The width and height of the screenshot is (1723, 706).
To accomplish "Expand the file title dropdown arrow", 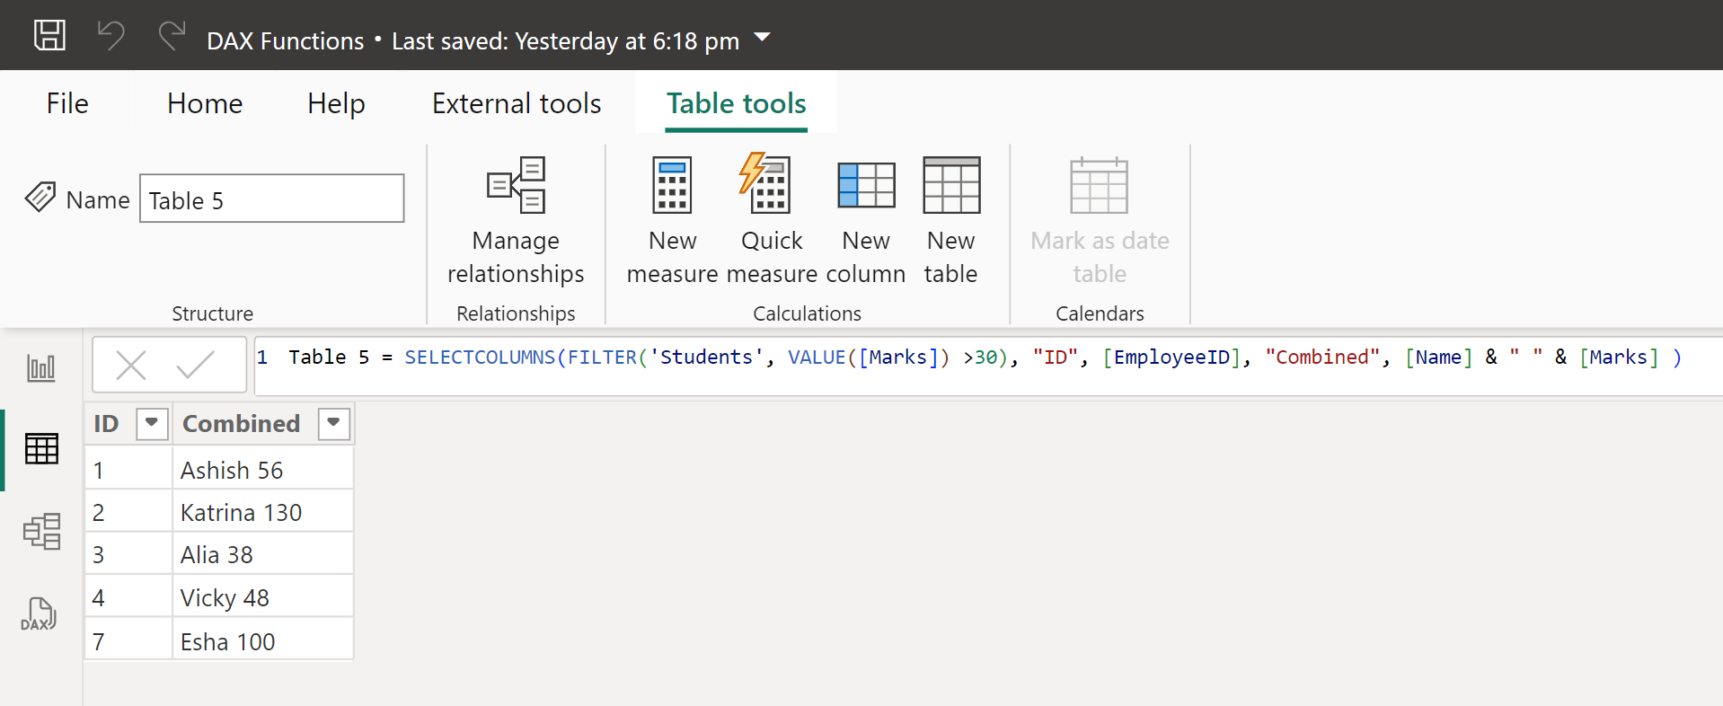I will pyautogui.click(x=762, y=38).
